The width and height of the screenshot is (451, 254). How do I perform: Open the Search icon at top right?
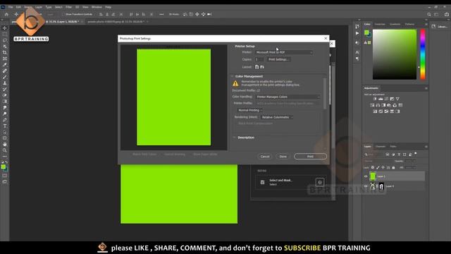coord(429,14)
